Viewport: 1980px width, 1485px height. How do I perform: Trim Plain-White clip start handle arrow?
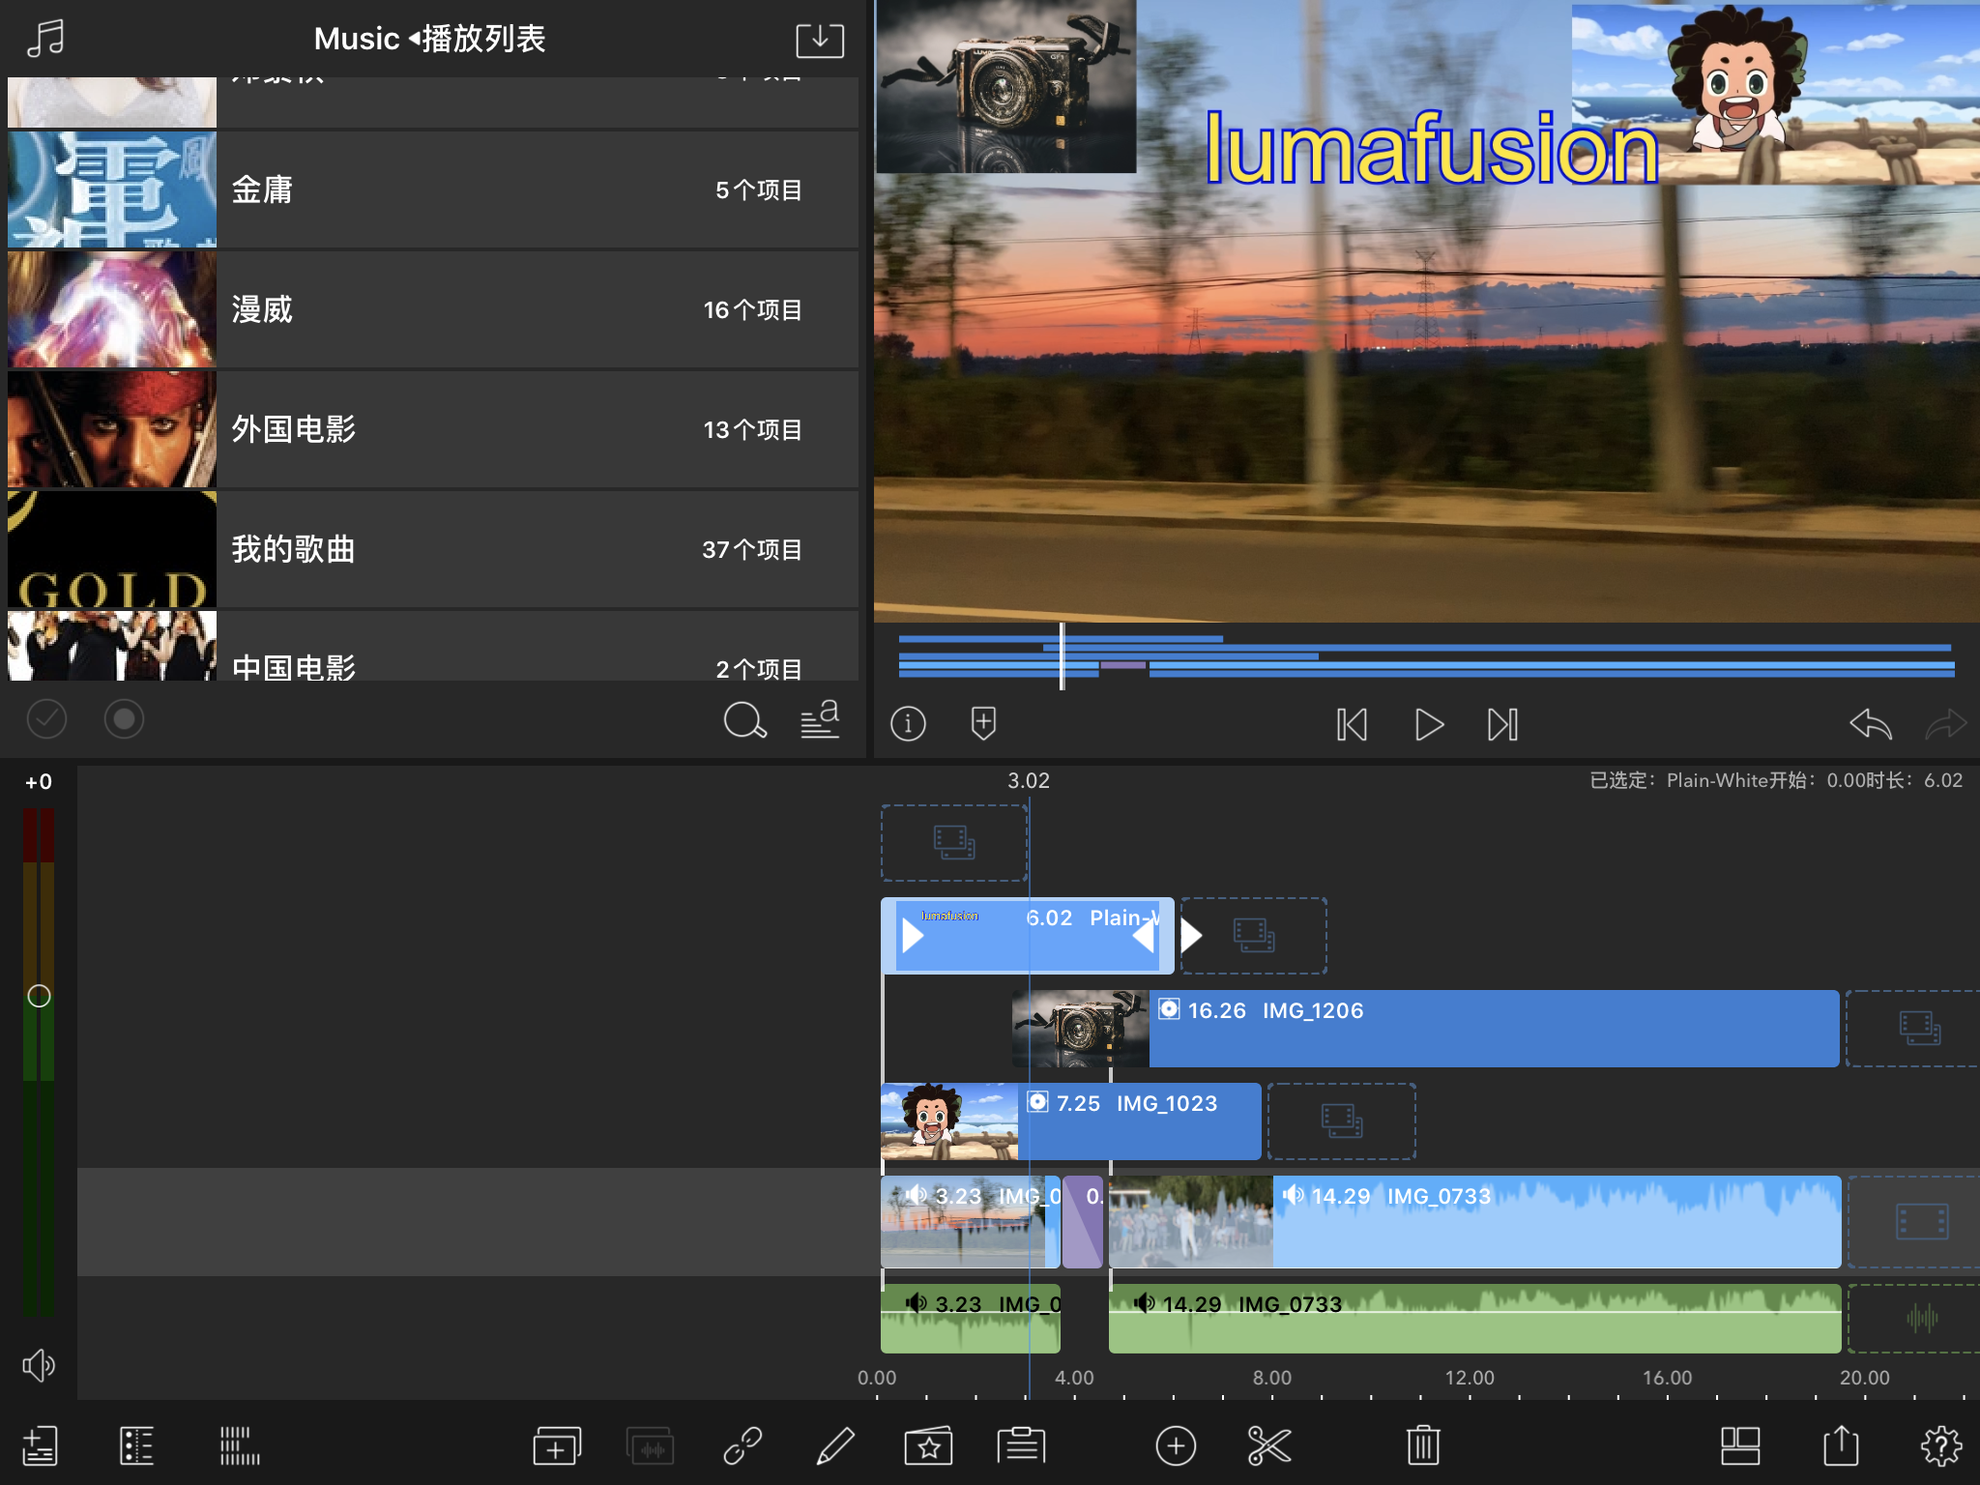(x=912, y=935)
